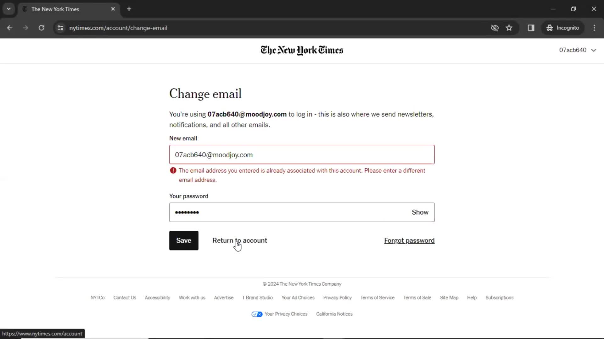Toggle password visibility with Show button

(420, 212)
